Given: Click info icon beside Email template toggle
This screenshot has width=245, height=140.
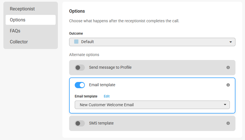Looking at the screenshot, I should [228, 85].
